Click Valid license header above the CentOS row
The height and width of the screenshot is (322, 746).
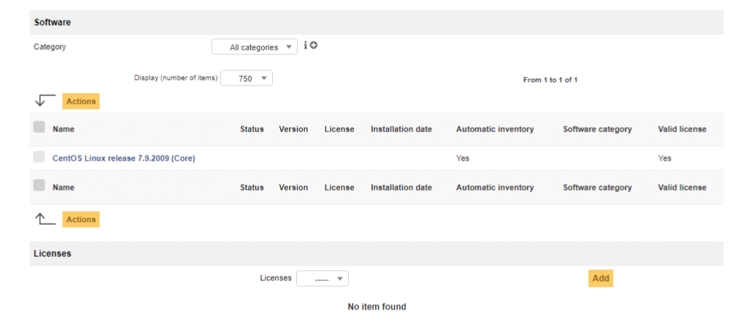click(682, 129)
